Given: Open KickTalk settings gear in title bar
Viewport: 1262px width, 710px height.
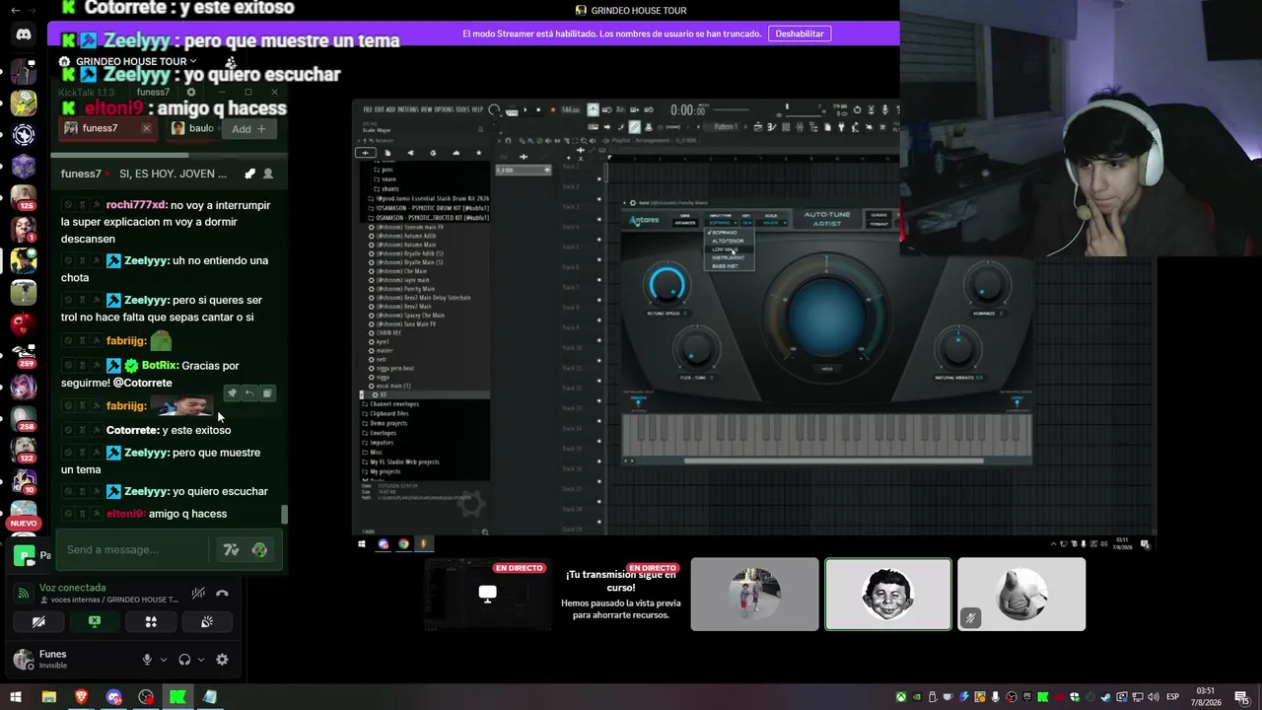Looking at the screenshot, I should click(191, 92).
